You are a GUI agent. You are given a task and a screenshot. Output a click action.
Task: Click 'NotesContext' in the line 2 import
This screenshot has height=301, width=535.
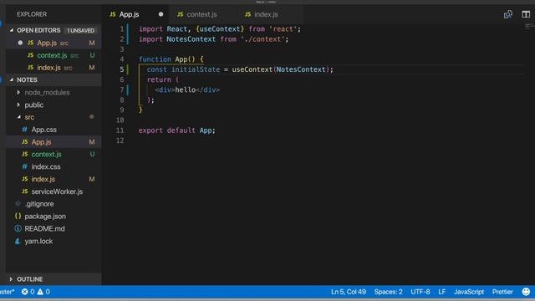point(191,39)
